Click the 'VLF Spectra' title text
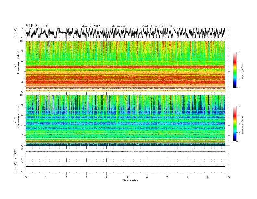Viewport: 257px width, 199px height. [37, 26]
